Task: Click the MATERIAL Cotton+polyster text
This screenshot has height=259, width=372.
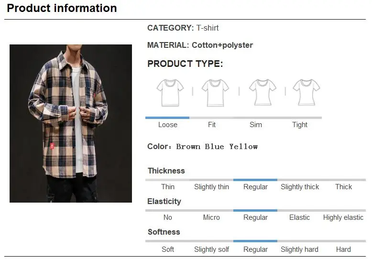Action: pyautogui.click(x=200, y=45)
